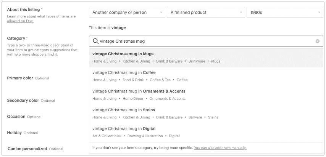Click the arrow icon on 'A finished product'

241,13
